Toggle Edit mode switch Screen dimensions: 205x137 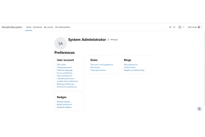click(200, 27)
